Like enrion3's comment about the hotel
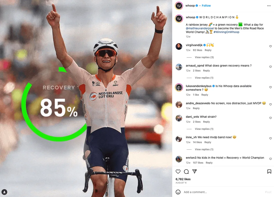This screenshot has width=274, height=197. 270,159
